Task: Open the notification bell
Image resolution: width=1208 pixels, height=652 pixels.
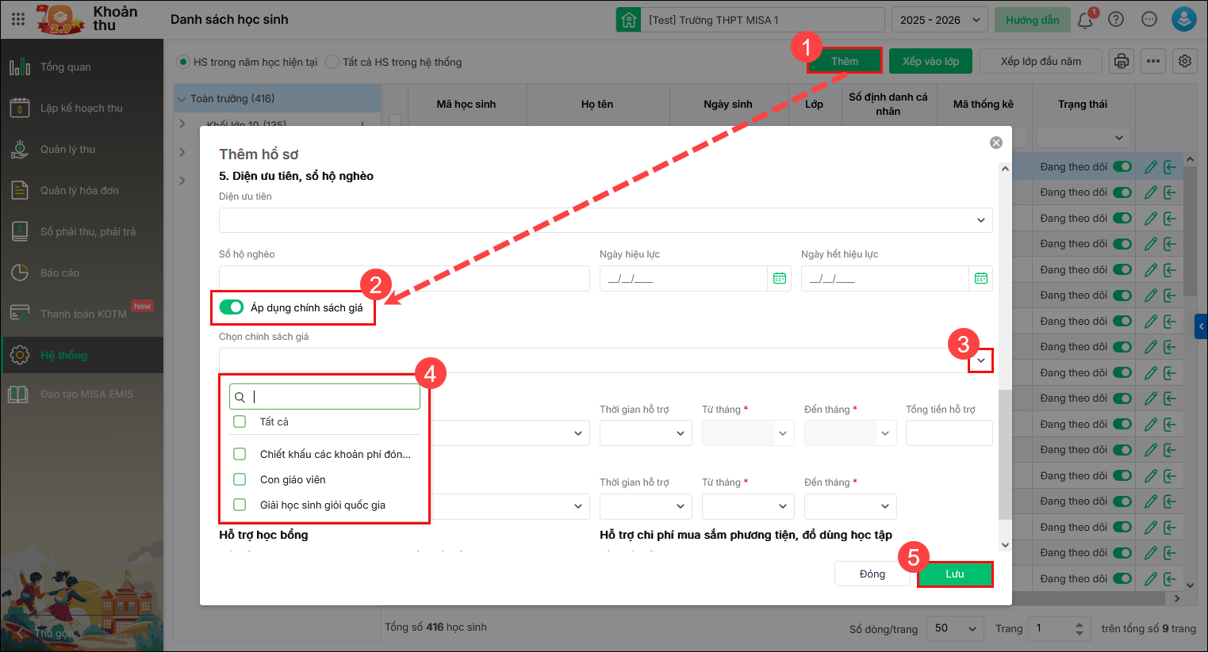Action: pos(1085,20)
